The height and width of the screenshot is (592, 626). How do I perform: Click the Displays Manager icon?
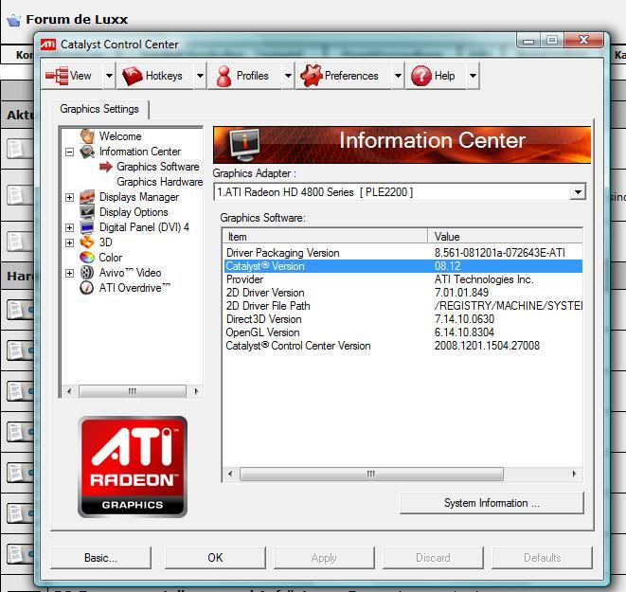87,197
